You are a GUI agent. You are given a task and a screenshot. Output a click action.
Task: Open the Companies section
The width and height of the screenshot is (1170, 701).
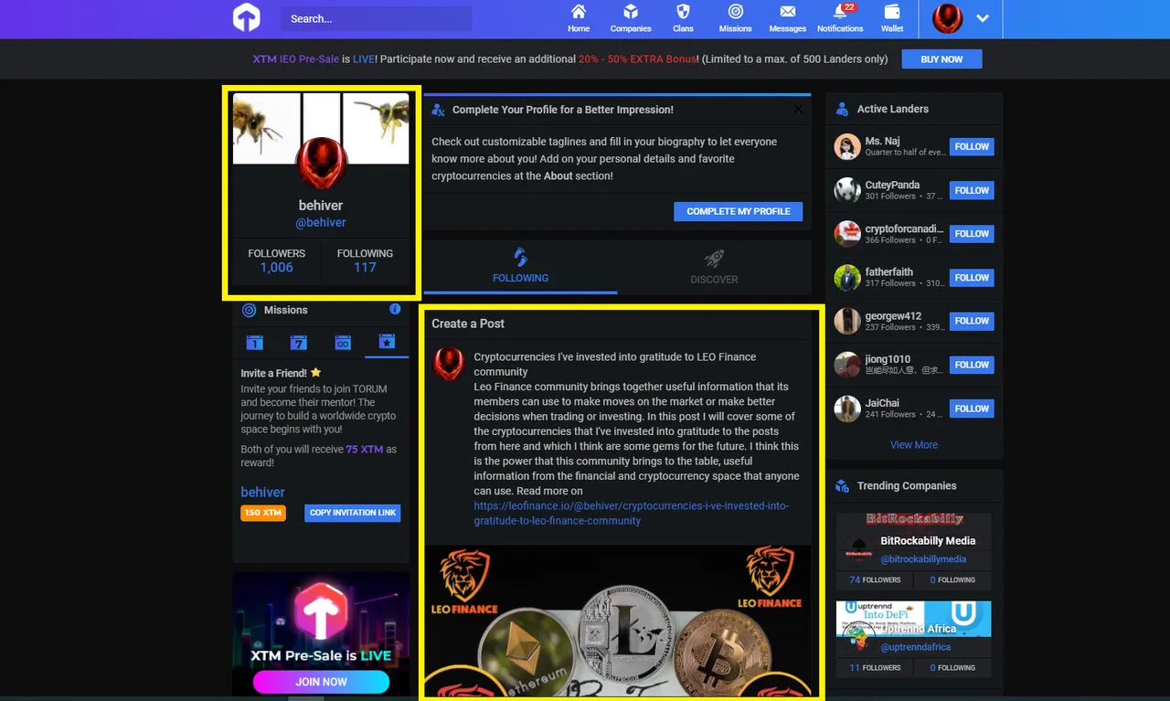(x=631, y=18)
